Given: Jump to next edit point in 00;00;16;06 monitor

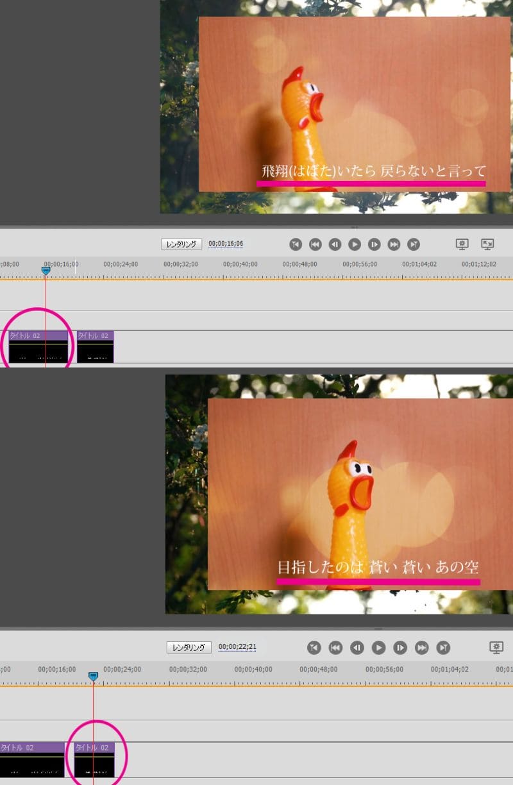Looking at the screenshot, I should tap(414, 244).
